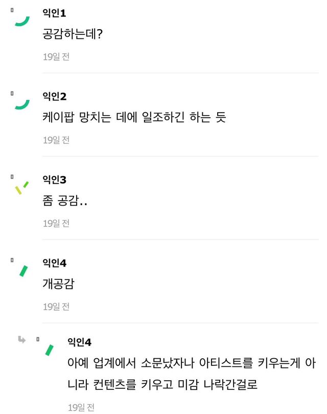Open the 익인1 username
Viewport: 327px width, 414px height.
click(55, 13)
